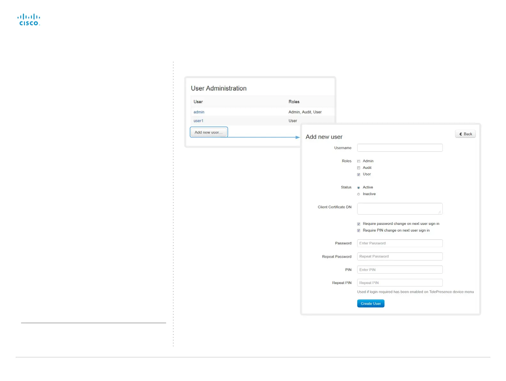Image resolution: width=506 pixels, height=381 pixels.
Task: Open the user1 user link
Action: (x=198, y=121)
